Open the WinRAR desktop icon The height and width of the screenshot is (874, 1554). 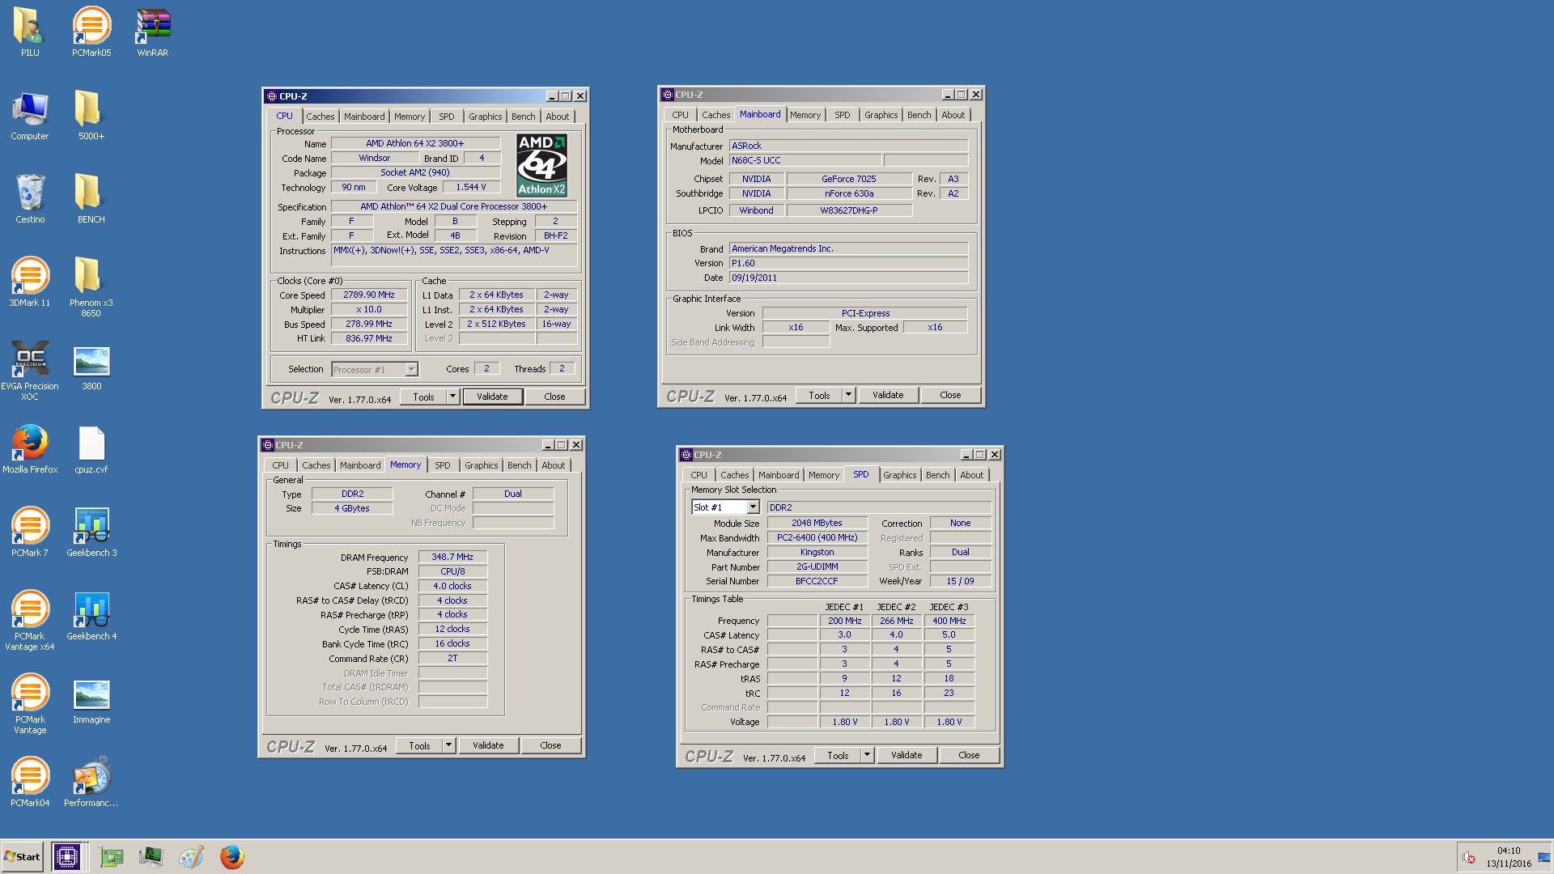(153, 32)
